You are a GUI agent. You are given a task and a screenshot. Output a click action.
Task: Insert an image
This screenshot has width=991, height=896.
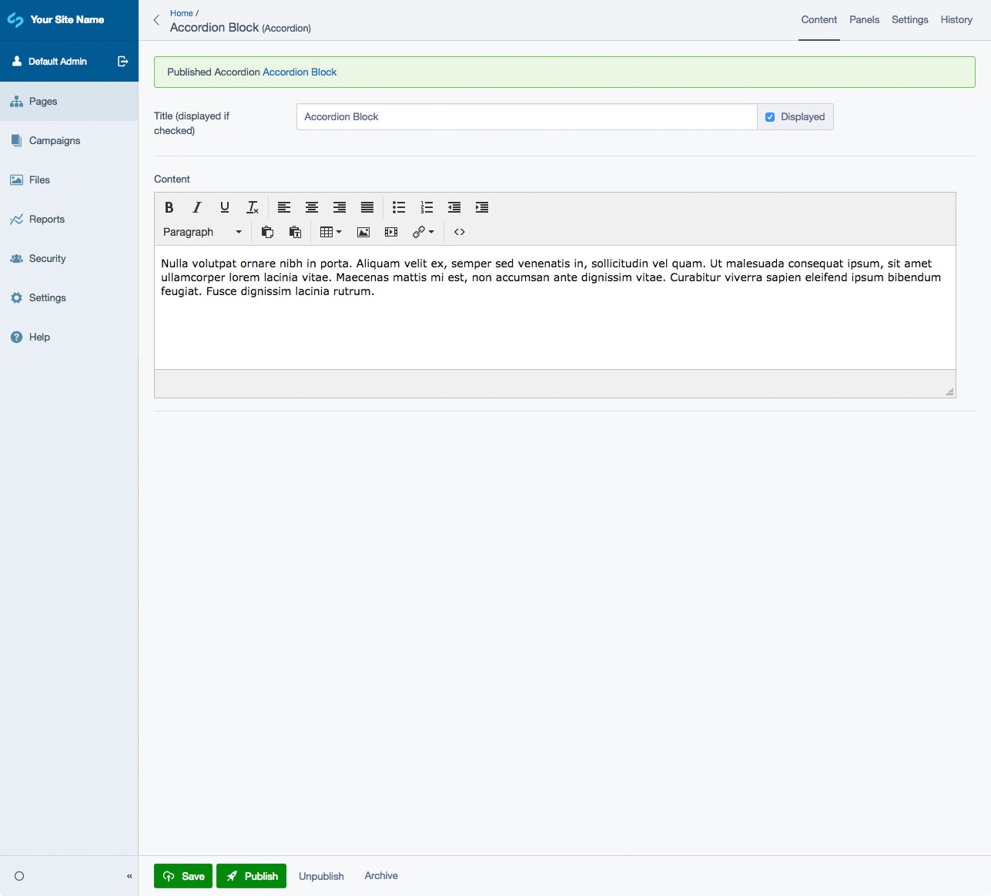tap(363, 232)
